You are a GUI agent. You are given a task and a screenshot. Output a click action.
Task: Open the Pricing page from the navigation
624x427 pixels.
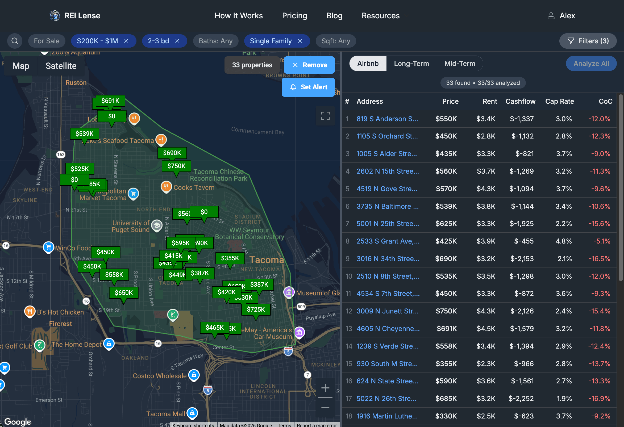click(294, 16)
